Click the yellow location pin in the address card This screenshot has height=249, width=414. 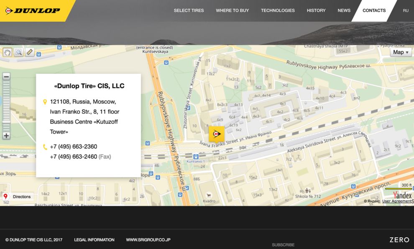[45, 101]
